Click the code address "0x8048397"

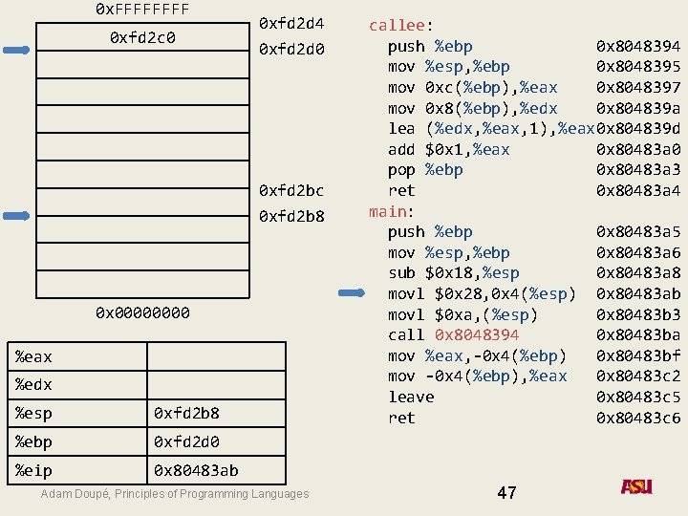(x=638, y=87)
